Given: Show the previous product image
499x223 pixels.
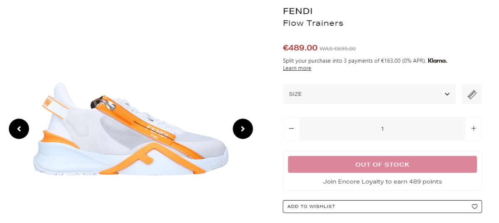Looking at the screenshot, I should [x=19, y=129].
